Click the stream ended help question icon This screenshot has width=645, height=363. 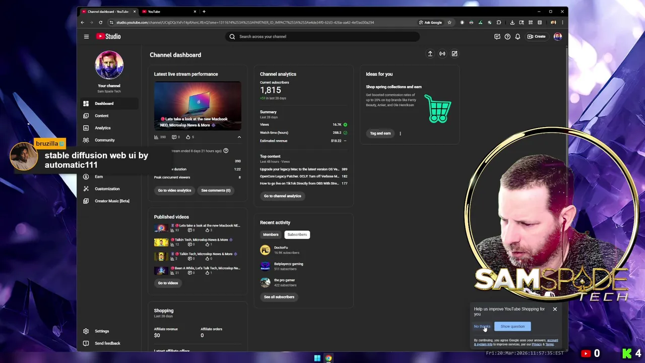tap(226, 151)
